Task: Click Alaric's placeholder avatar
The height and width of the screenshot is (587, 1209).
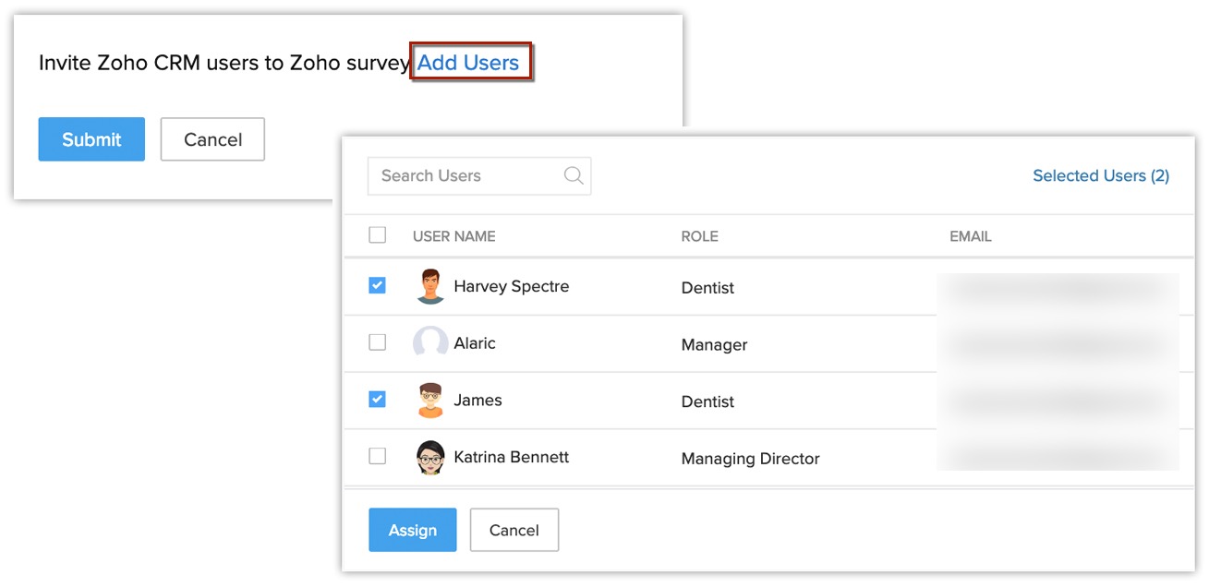Action: (x=430, y=343)
